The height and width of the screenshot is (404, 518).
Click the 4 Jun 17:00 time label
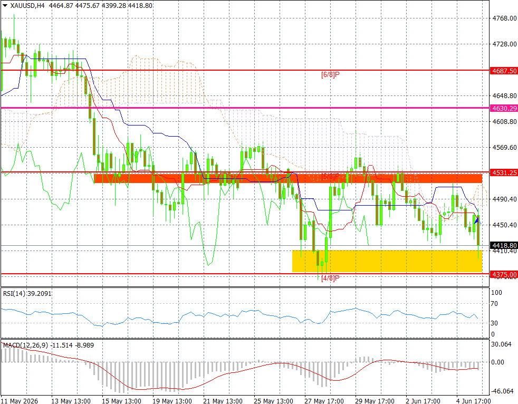(474, 401)
